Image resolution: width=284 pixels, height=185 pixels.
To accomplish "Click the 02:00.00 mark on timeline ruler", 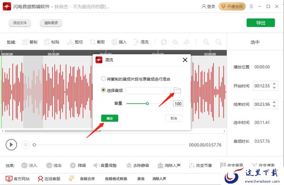I will (210, 54).
